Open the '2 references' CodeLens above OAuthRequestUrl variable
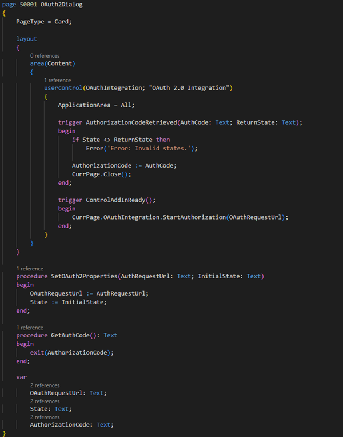Screen dimensions: 343x438 [x=45, y=385]
